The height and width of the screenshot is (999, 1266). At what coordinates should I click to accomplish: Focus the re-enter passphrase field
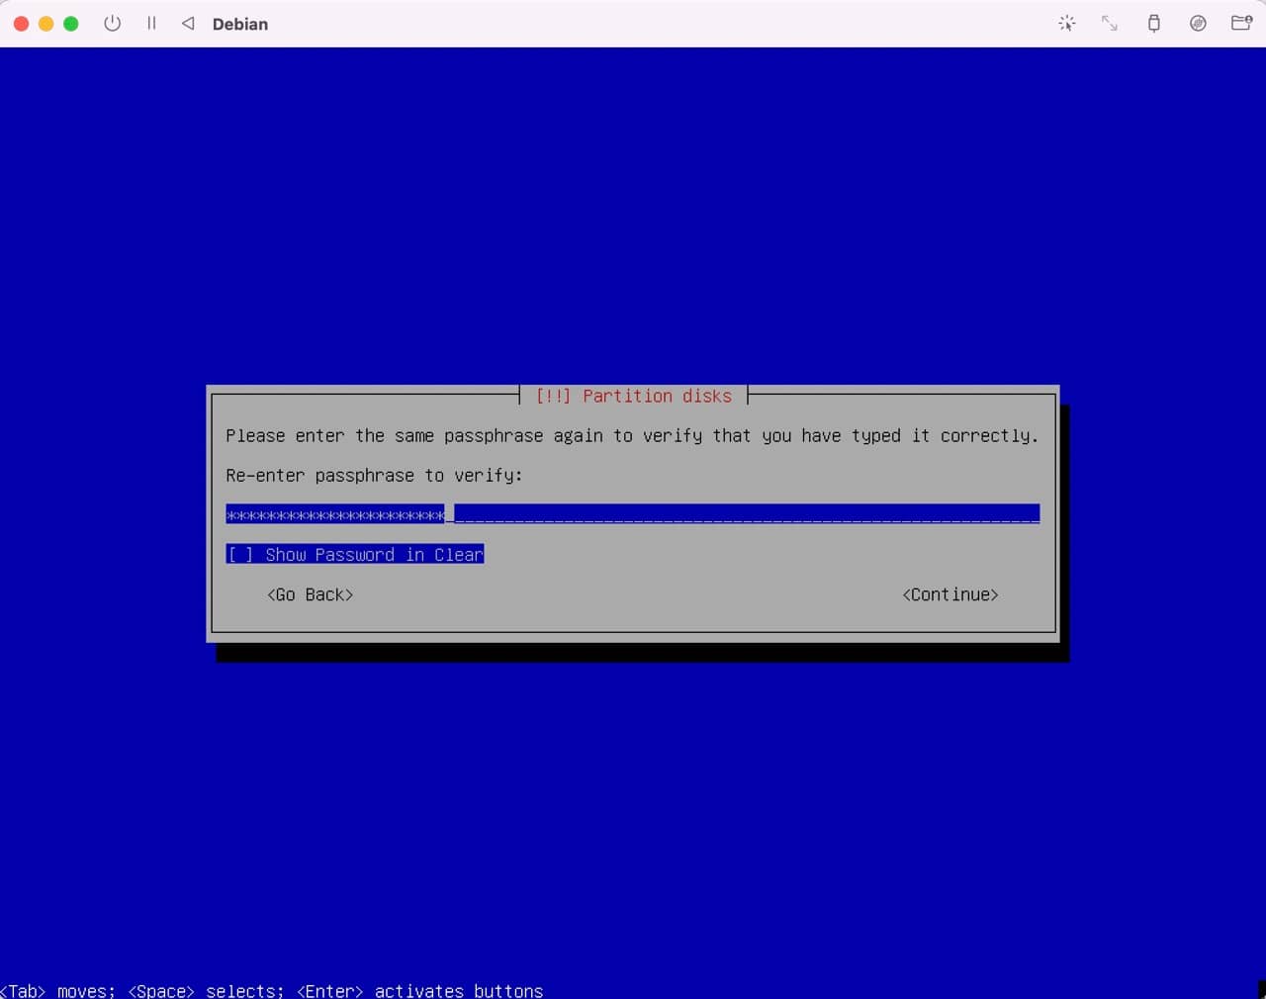633,514
